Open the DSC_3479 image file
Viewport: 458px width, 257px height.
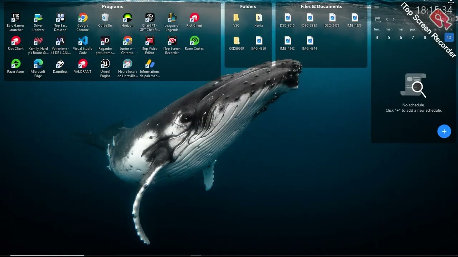(x=332, y=20)
